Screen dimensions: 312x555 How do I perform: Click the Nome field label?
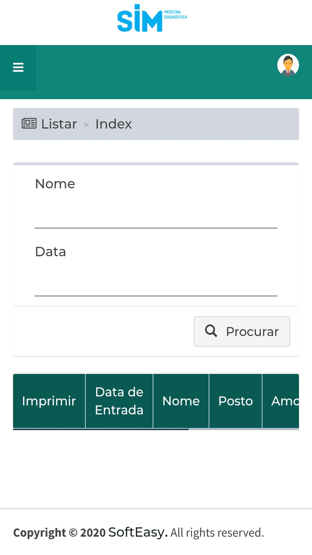[55, 184]
